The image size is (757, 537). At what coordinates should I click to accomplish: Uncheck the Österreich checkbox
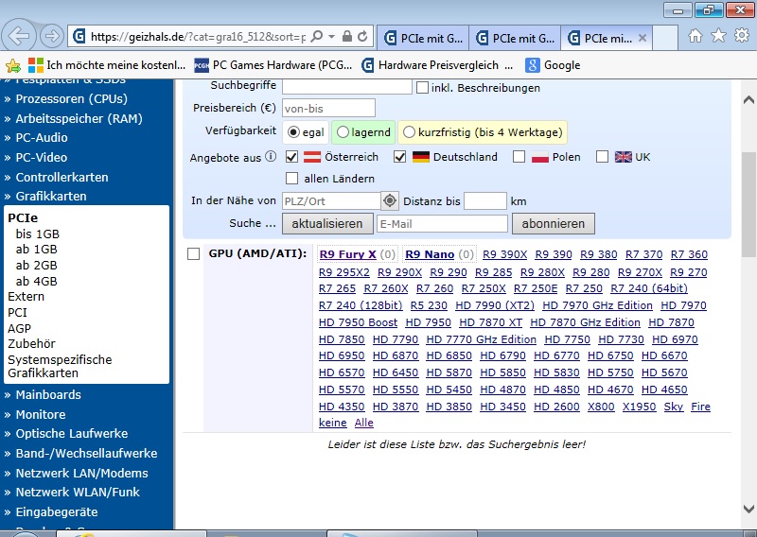(291, 156)
